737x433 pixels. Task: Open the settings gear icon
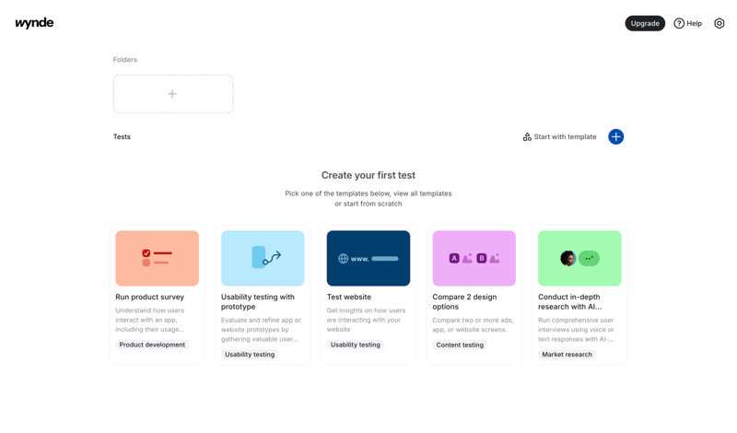[719, 24]
